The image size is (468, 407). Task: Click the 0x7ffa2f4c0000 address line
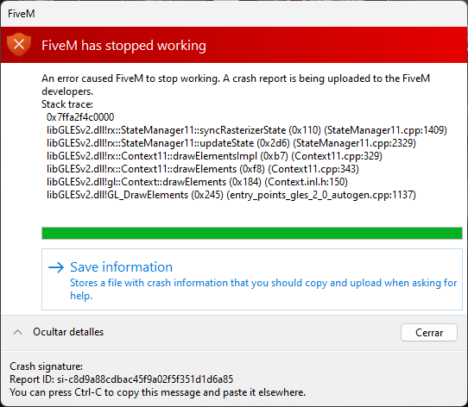click(80, 117)
